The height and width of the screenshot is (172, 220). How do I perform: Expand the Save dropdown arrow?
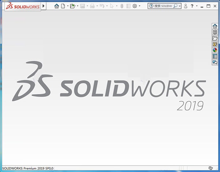pyautogui.click(x=87, y=6)
